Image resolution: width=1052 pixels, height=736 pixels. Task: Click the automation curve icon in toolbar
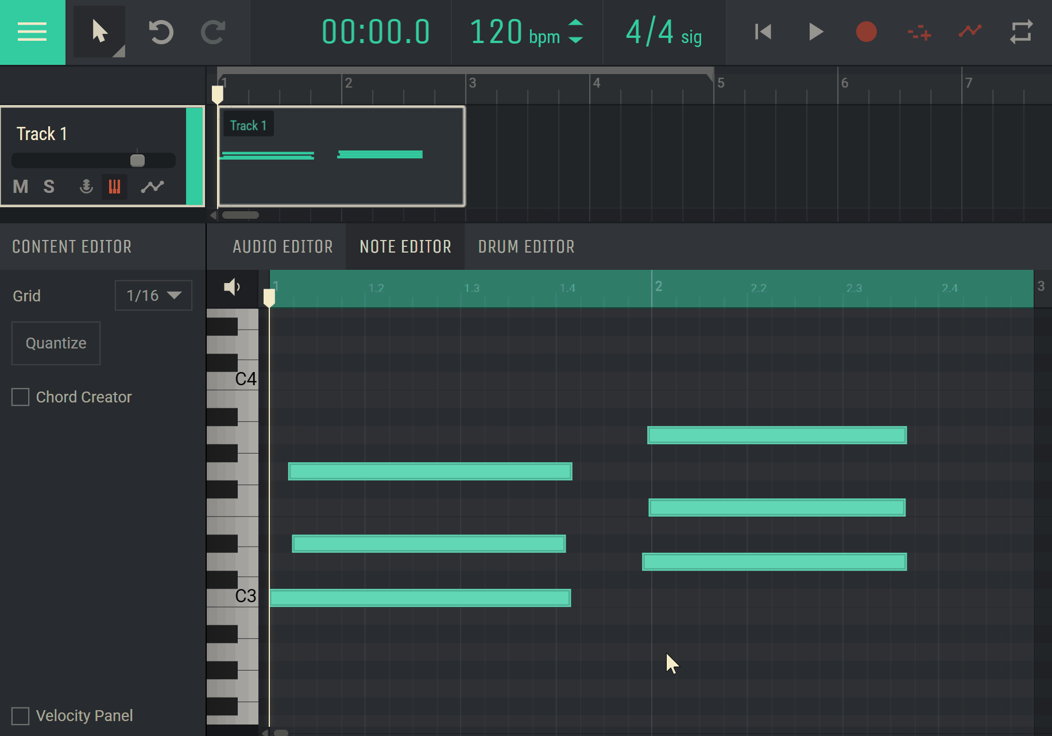[x=970, y=31]
